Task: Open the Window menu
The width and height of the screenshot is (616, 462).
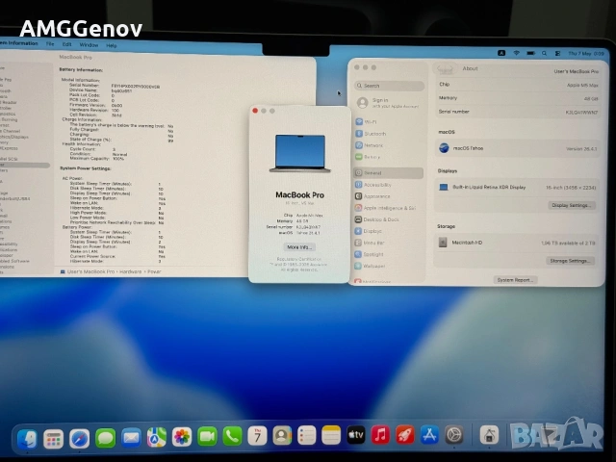Action: click(x=89, y=45)
